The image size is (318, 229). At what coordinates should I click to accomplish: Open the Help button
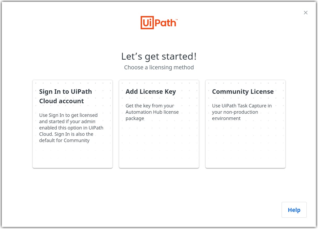[294, 210]
